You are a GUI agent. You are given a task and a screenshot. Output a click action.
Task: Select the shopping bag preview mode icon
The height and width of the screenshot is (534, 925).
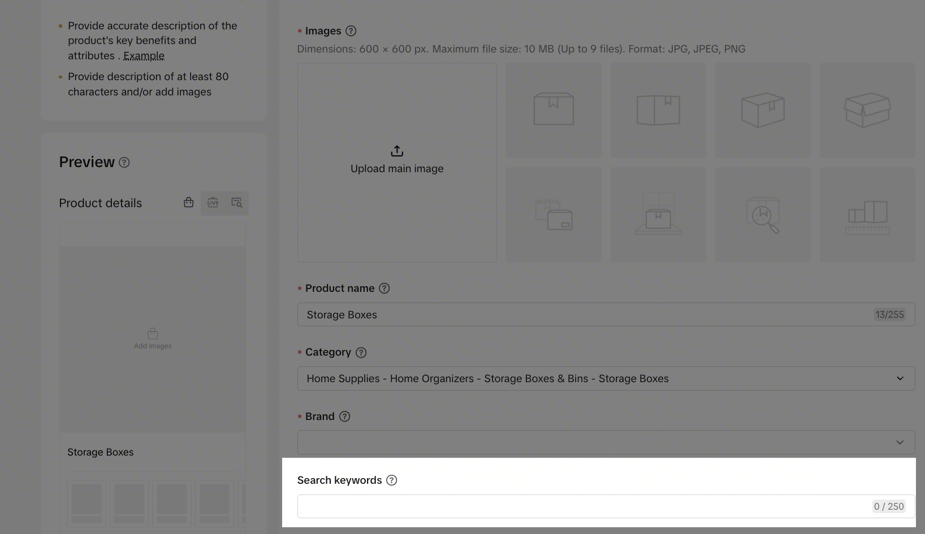click(188, 203)
